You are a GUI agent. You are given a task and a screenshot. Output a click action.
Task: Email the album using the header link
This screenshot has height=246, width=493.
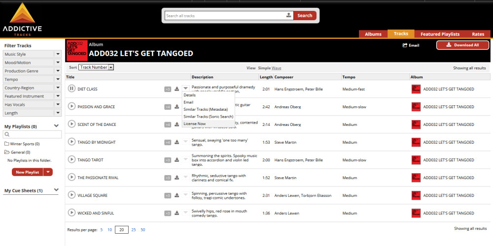pos(411,45)
